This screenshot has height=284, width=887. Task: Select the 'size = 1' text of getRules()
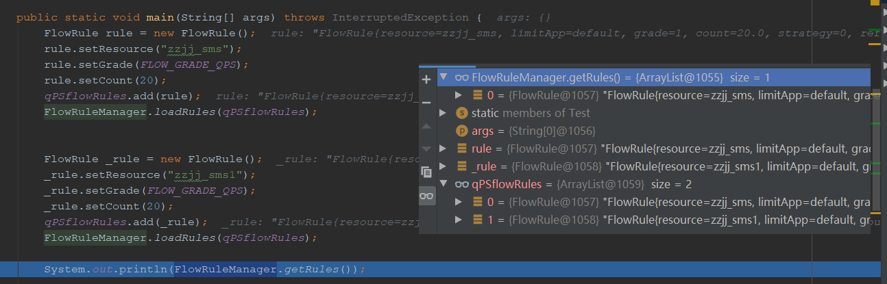tap(749, 77)
